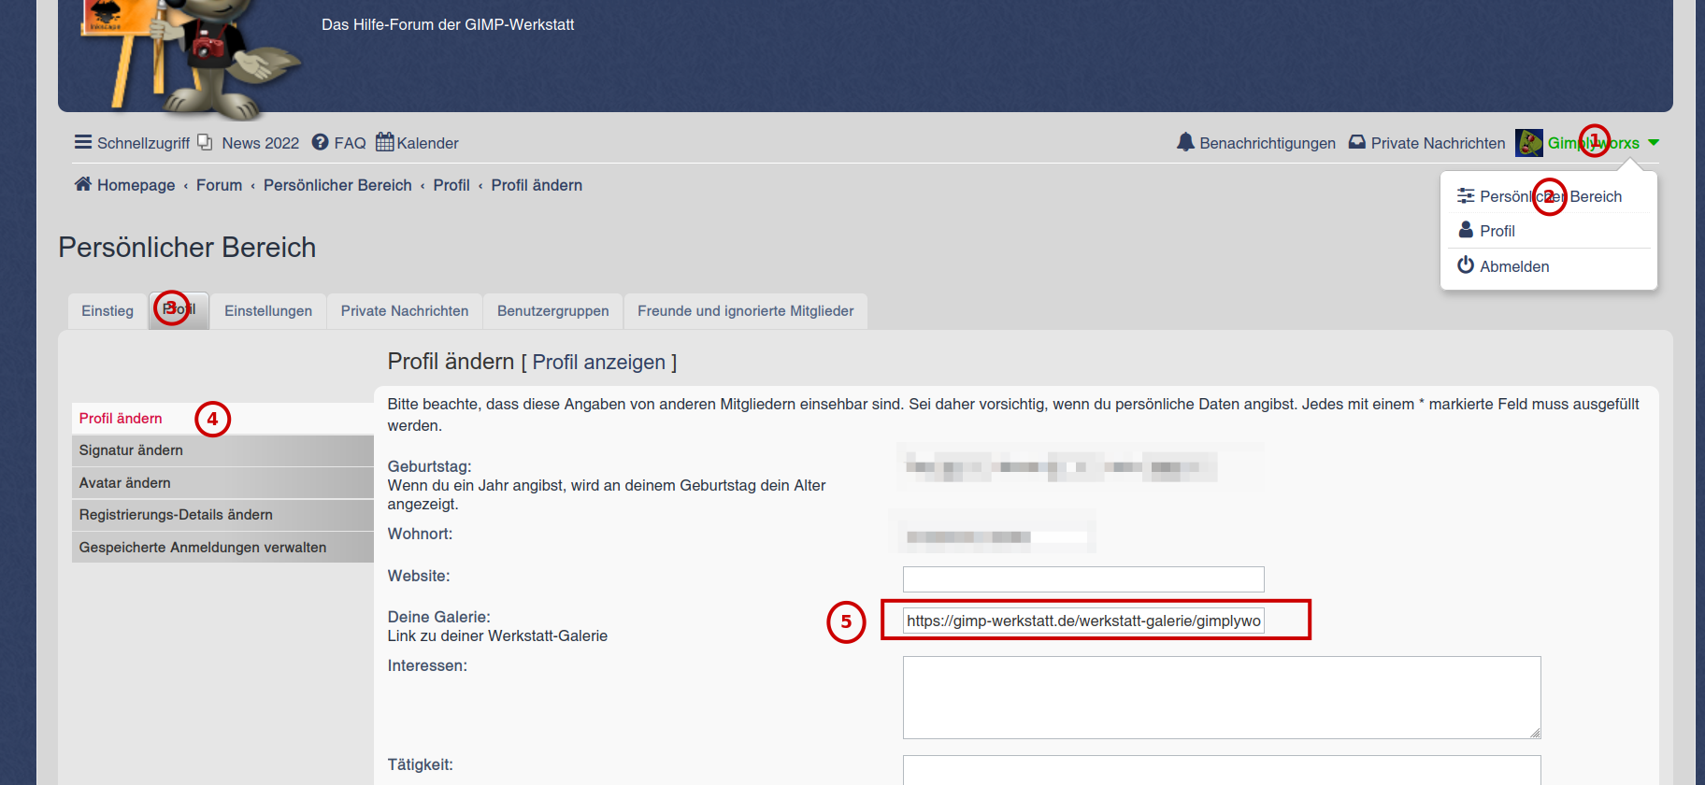Click the Geburtstag date selectors
The image size is (1705, 785).
[1061, 466]
